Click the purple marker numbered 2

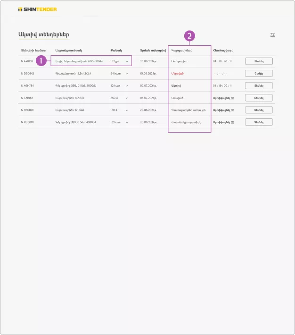tap(189, 35)
